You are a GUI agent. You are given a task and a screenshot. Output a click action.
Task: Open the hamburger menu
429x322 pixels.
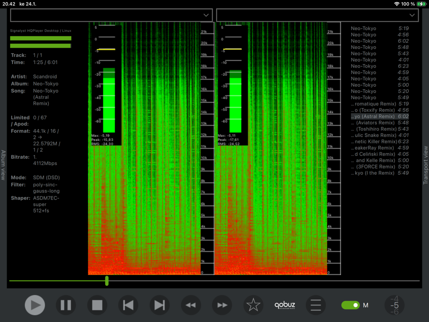[x=315, y=305]
